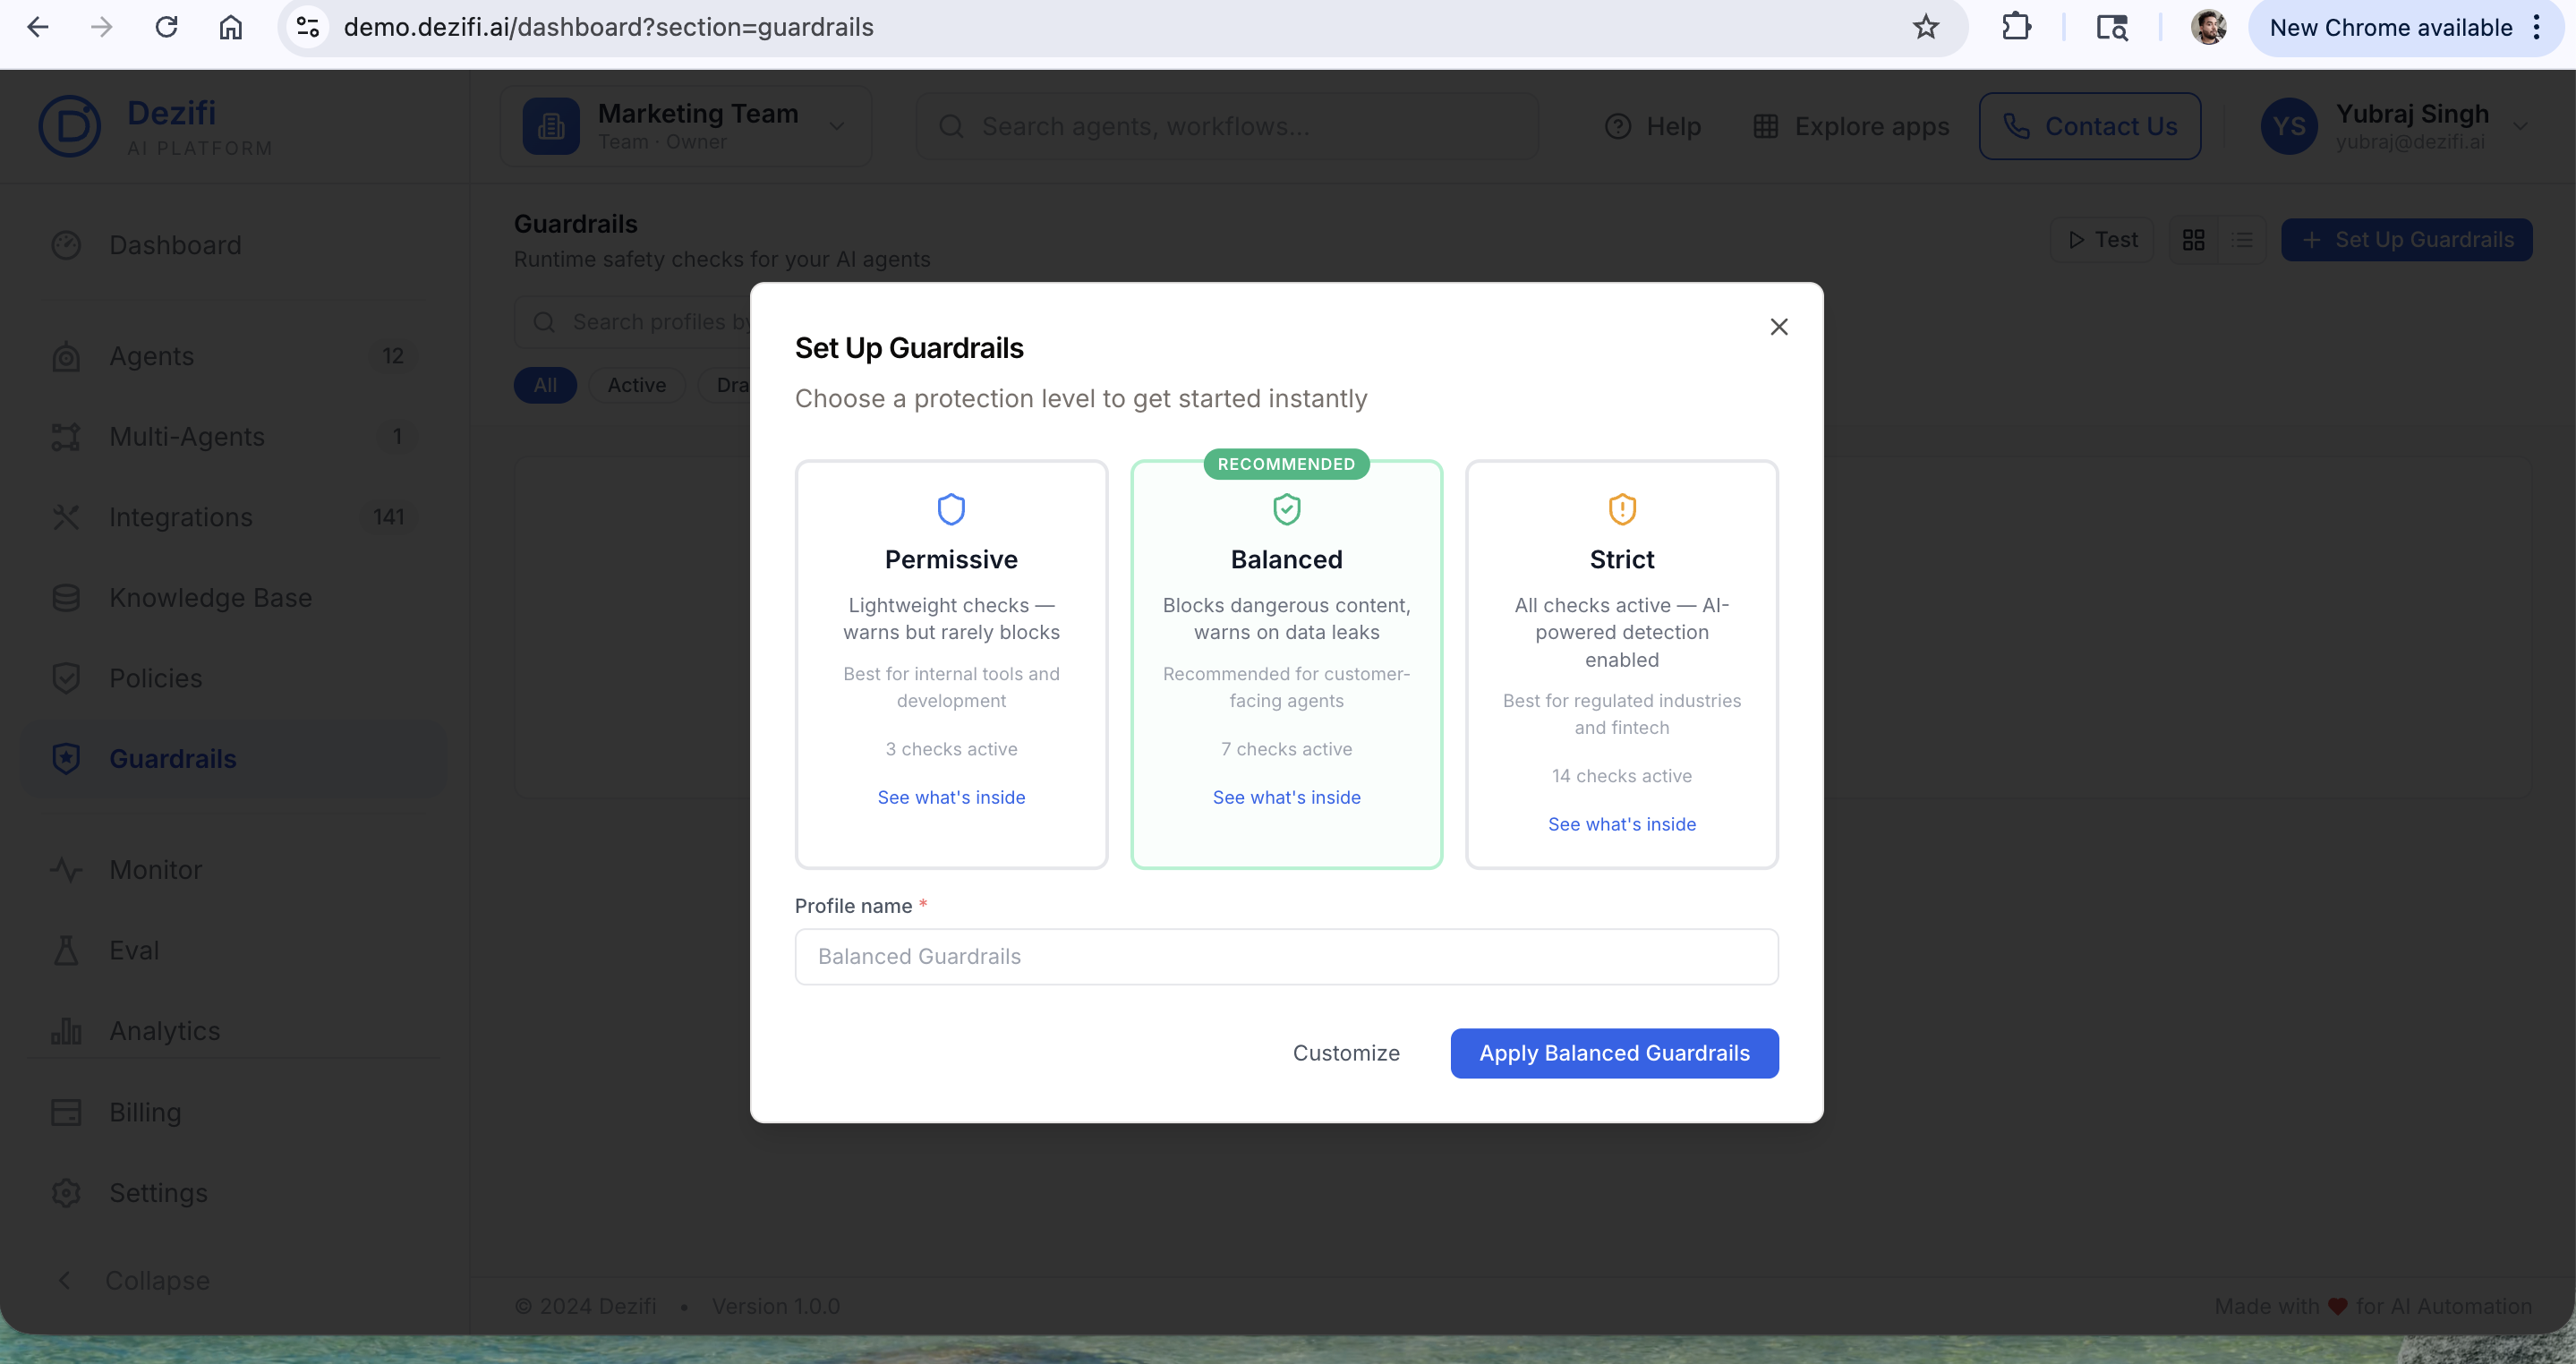Image resolution: width=2576 pixels, height=1364 pixels.
Task: Click the RECOMMENDED badge
Action: (x=1286, y=464)
